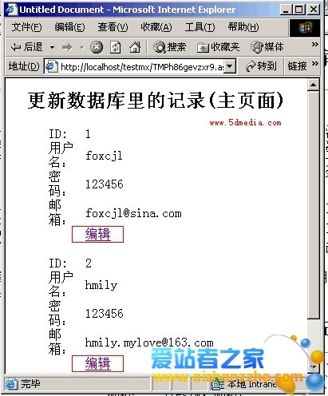
Task: Click the 编辑 link for hmily record
Action: tap(97, 363)
